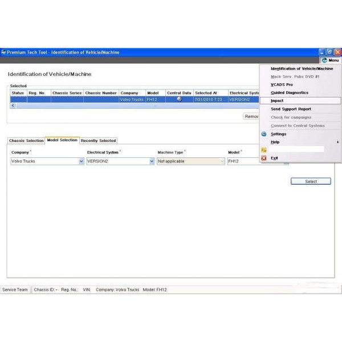Click the globe icon beside Menu
This screenshot has width=342, height=342.
[x=324, y=60]
